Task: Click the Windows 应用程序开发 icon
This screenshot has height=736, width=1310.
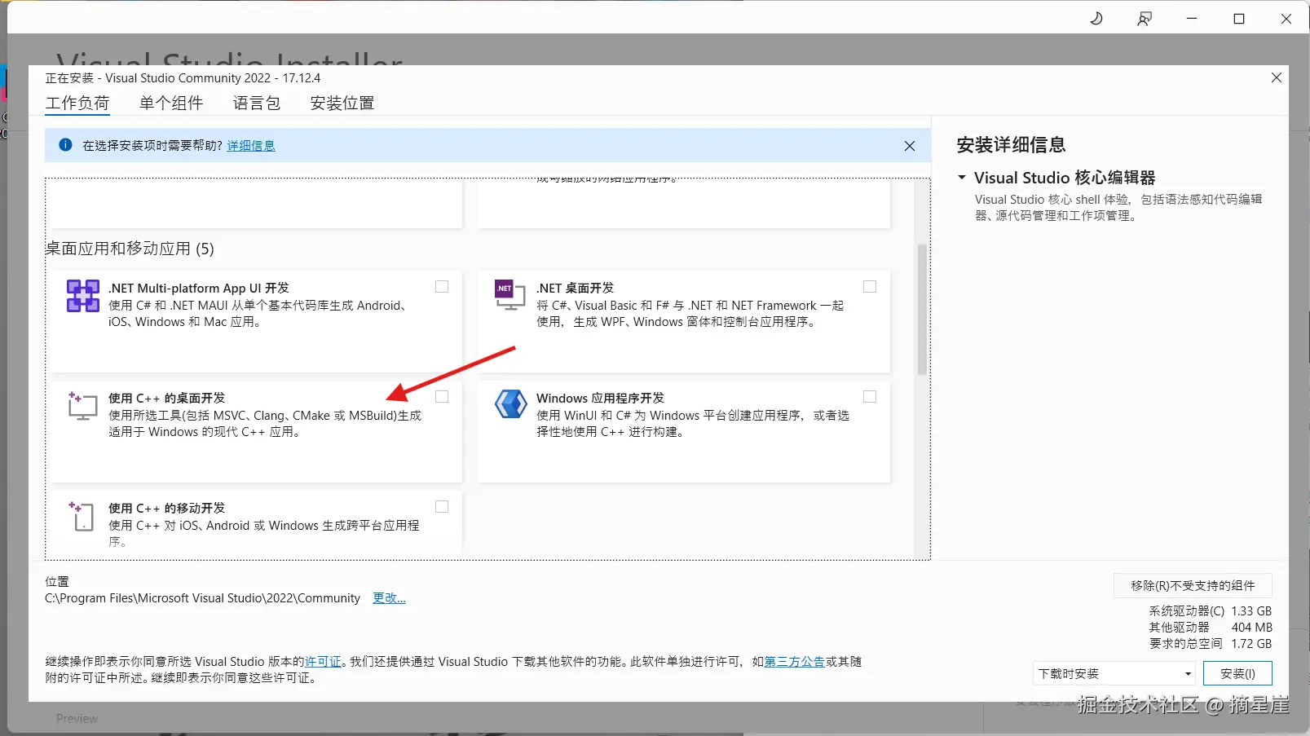Action: click(510, 403)
